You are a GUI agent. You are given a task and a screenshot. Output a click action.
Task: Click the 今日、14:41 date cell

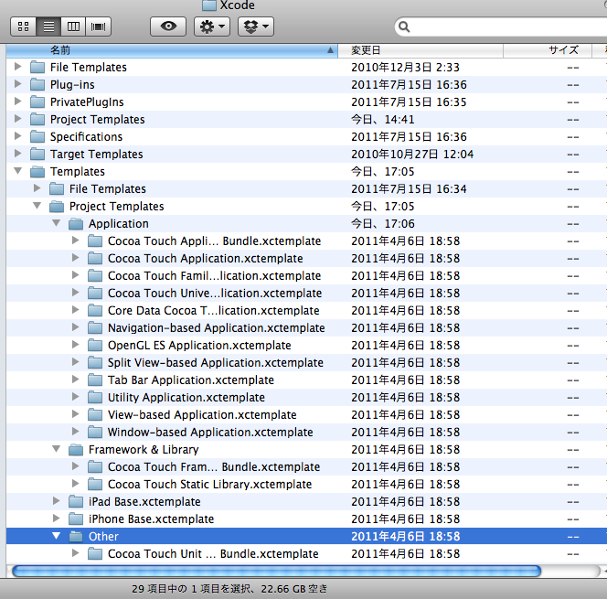coord(382,119)
